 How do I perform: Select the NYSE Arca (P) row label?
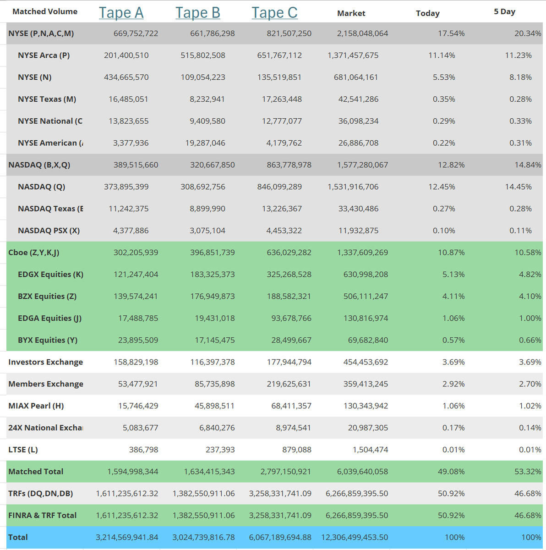[x=44, y=55]
